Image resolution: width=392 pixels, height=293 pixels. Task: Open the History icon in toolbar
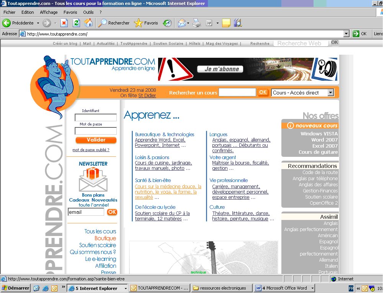[x=167, y=23]
